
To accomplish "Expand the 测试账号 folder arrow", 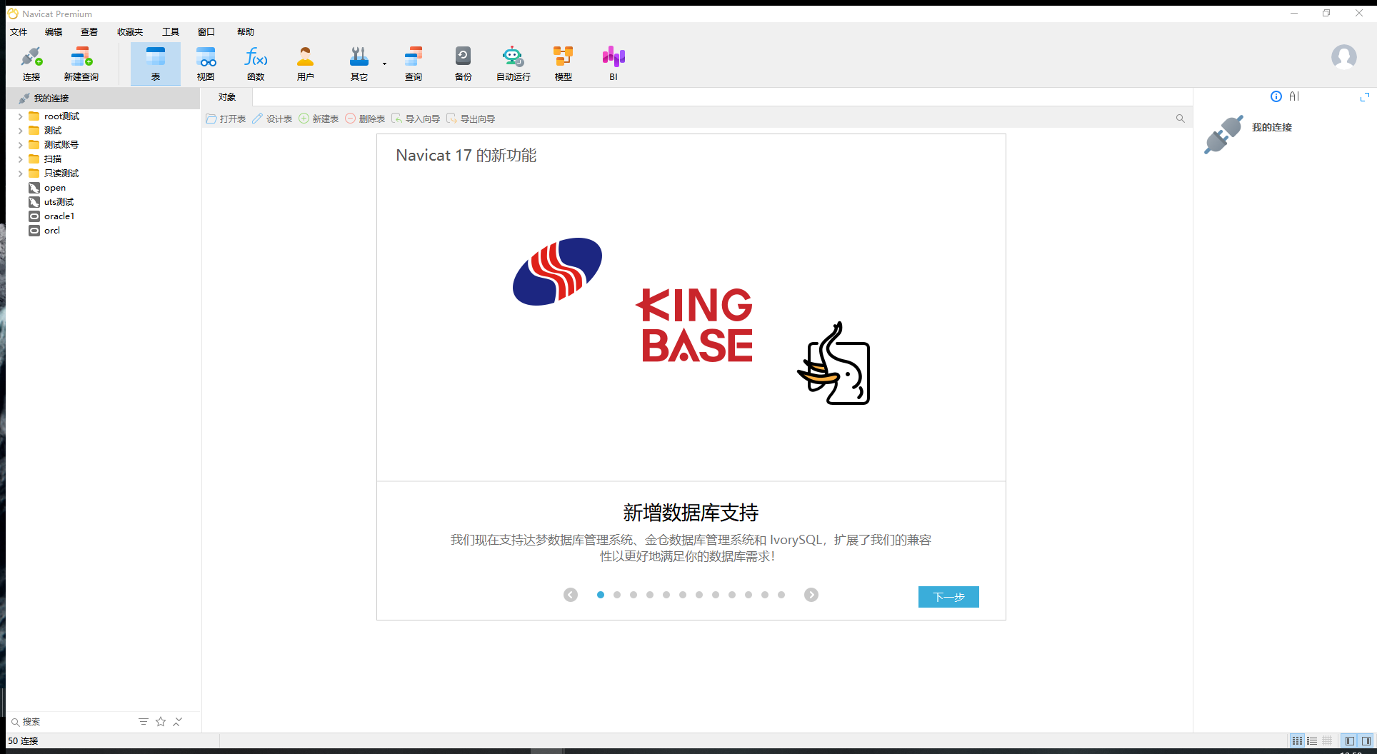I will [20, 145].
